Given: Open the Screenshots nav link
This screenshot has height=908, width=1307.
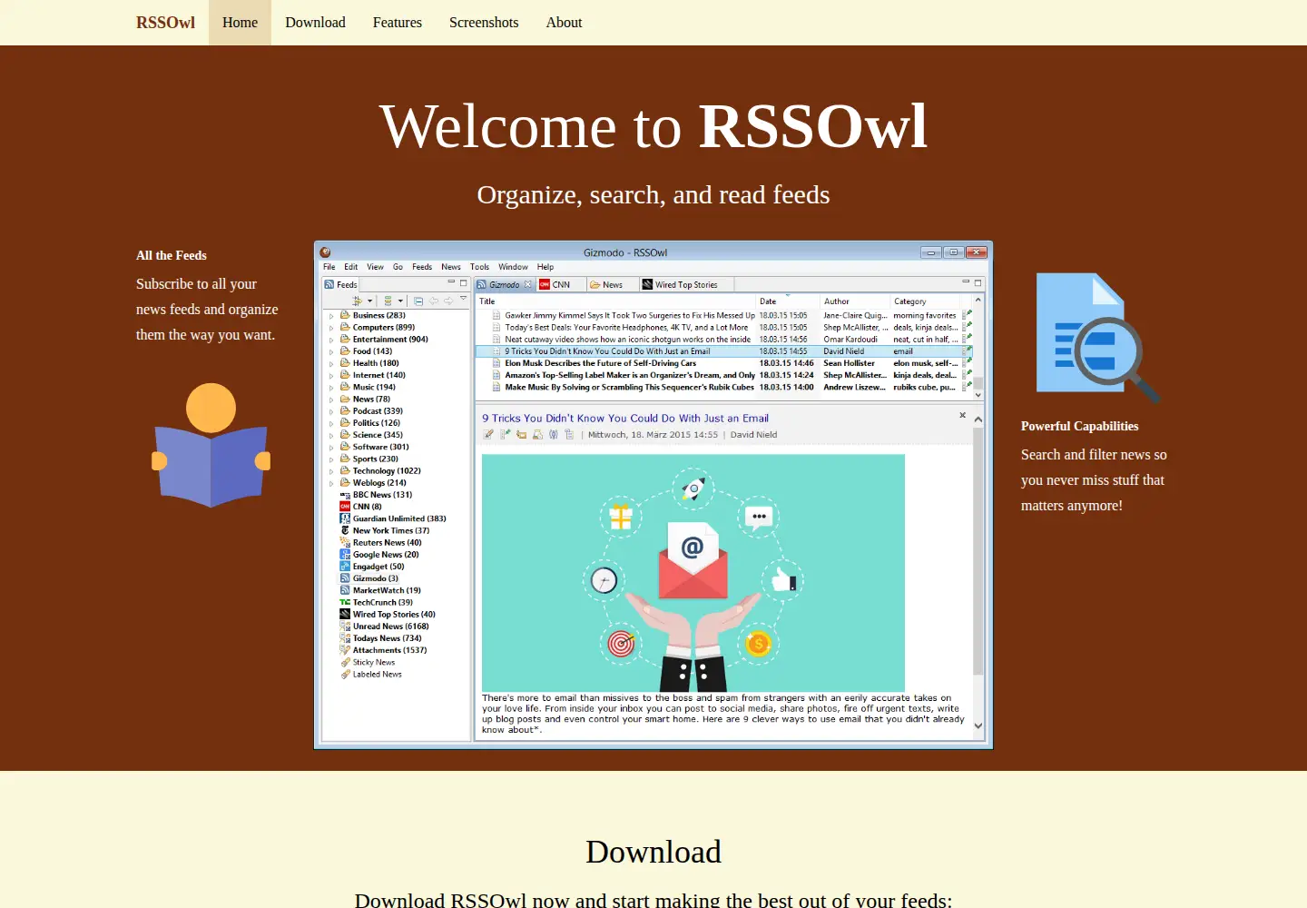Looking at the screenshot, I should coord(484,23).
